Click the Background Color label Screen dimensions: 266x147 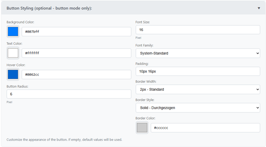[x=20, y=22]
